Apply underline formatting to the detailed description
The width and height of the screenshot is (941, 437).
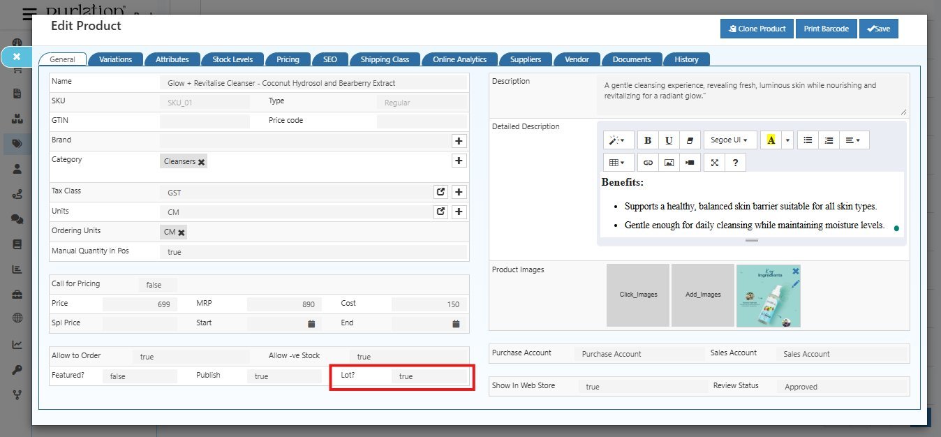click(x=668, y=140)
